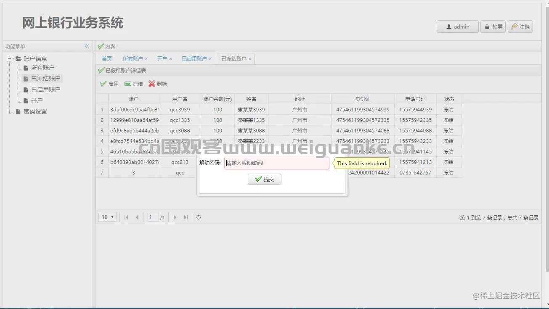Switch to the 开户 tab
549x309 pixels.
162,59
